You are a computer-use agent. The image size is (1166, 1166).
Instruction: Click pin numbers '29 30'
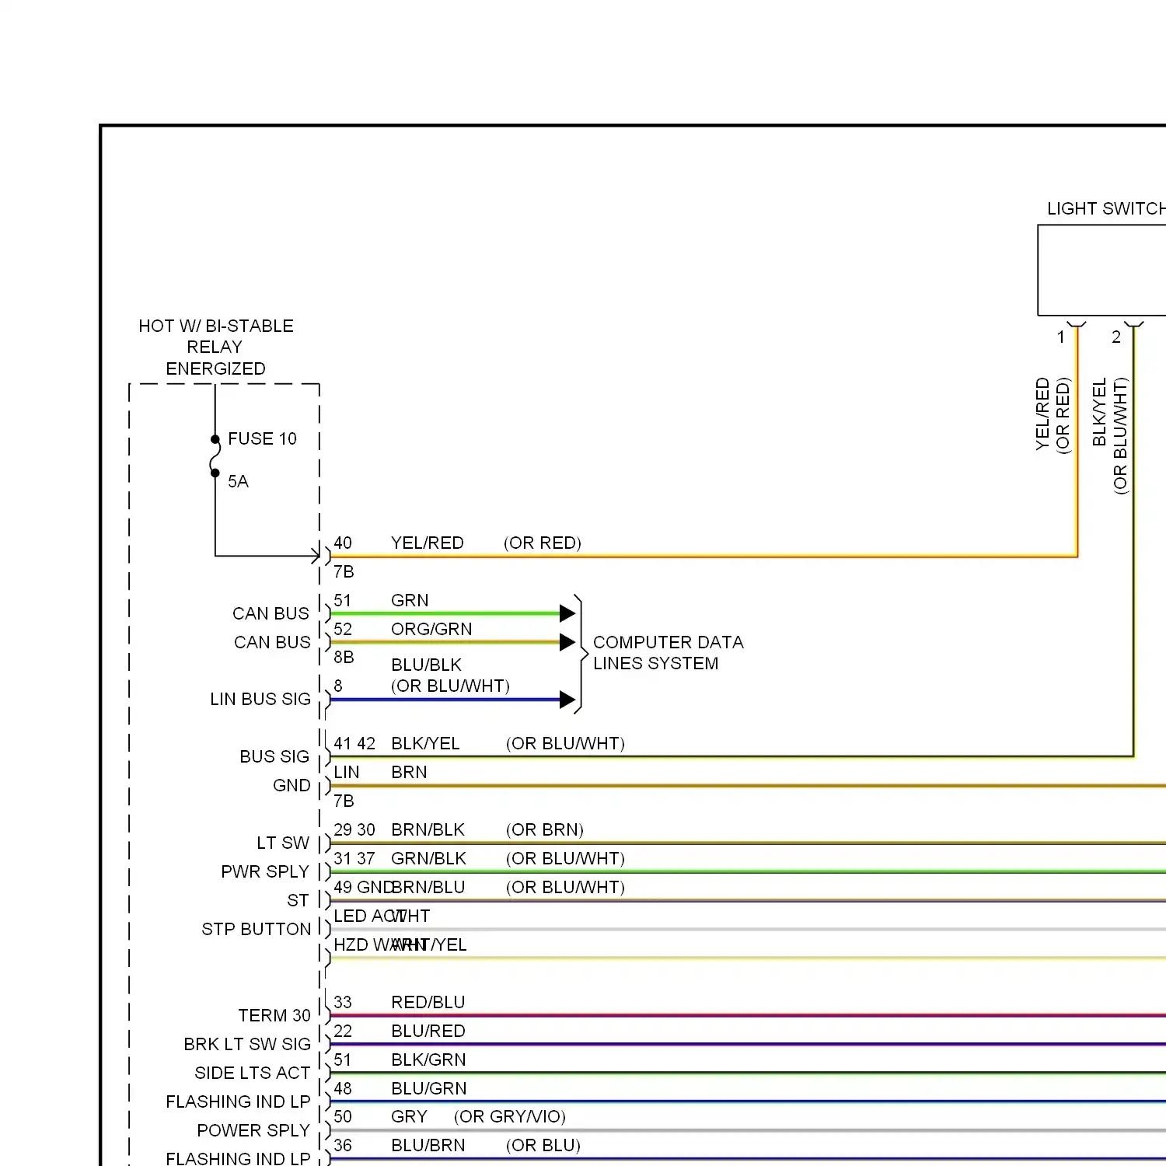point(354,829)
